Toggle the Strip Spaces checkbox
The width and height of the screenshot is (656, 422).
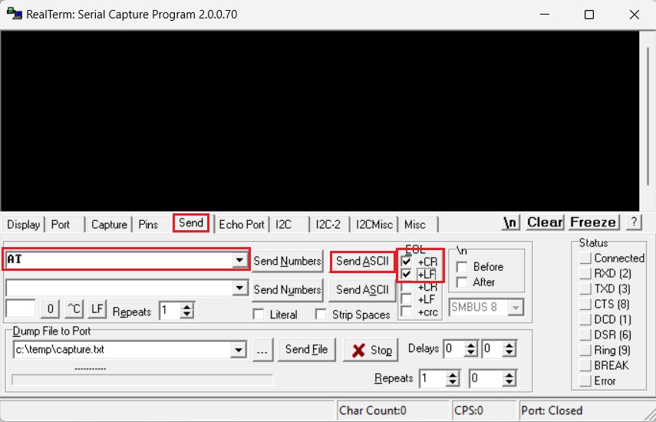click(321, 315)
